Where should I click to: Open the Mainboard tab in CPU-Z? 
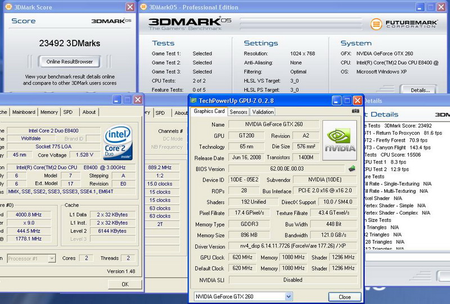pos(24,112)
